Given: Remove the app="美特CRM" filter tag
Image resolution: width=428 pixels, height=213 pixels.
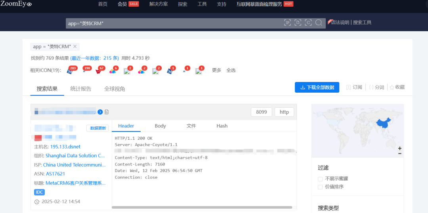Looking at the screenshot, I should pyautogui.click(x=75, y=47).
